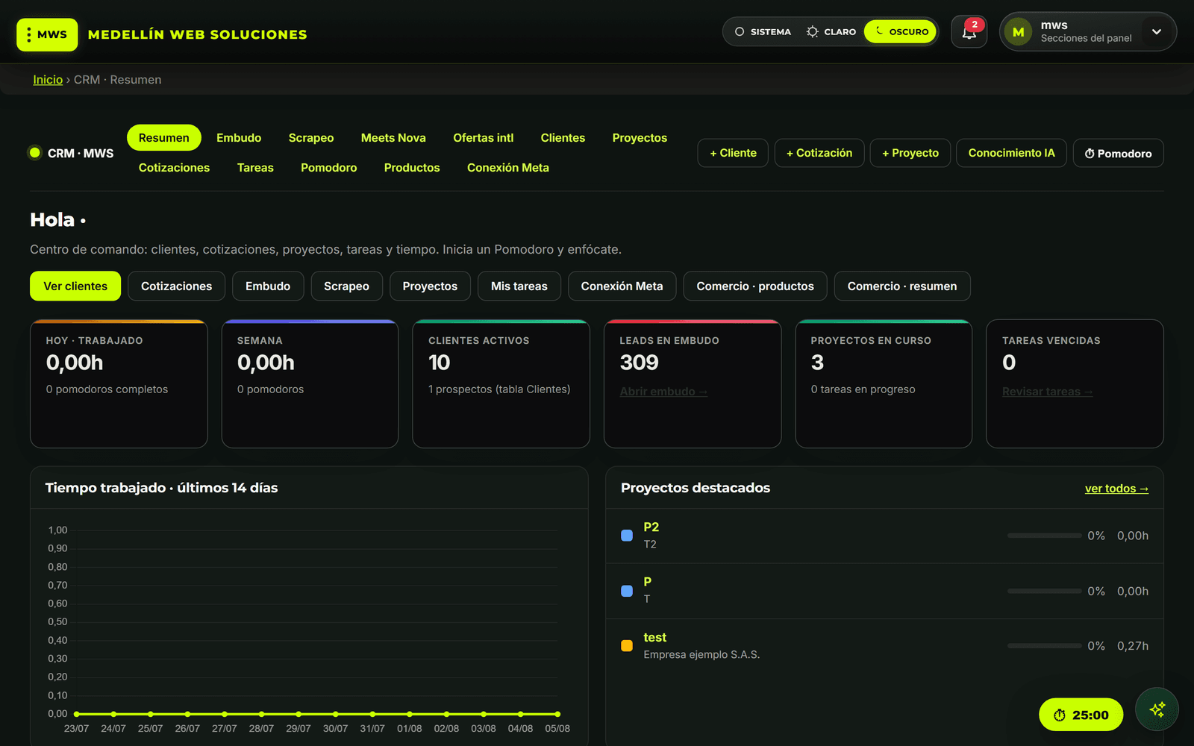Click the blue P2 project color marker
This screenshot has height=746, width=1194.
tap(627, 536)
